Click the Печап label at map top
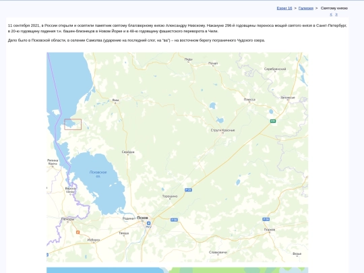364x273 pixels. 213,63
